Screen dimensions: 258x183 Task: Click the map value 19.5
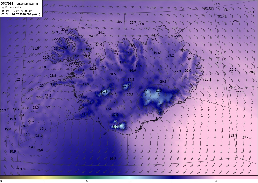(131, 80)
